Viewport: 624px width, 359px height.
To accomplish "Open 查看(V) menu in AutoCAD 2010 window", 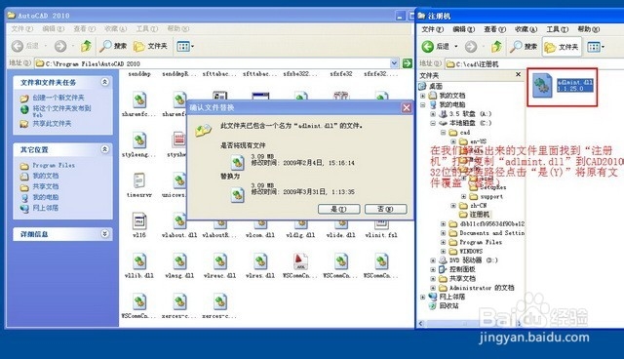I will tap(85, 28).
